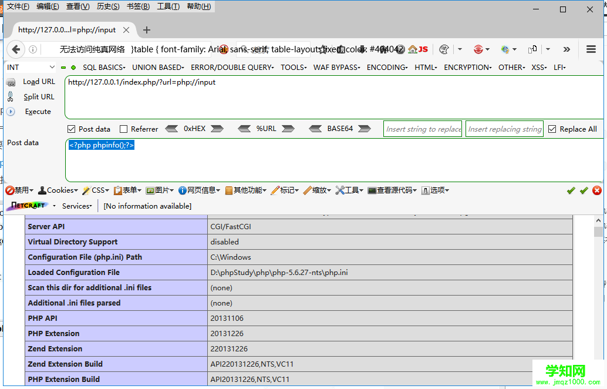Click the left arrow beside BASE64
The height and width of the screenshot is (389, 607).
tap(315, 129)
